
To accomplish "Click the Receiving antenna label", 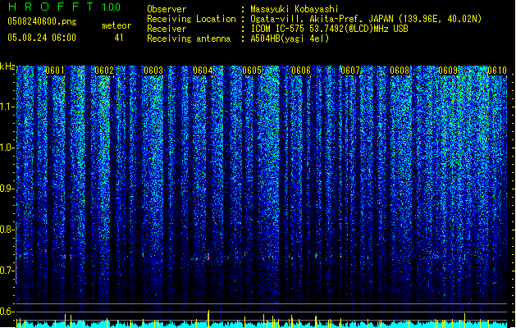I will (x=189, y=39).
